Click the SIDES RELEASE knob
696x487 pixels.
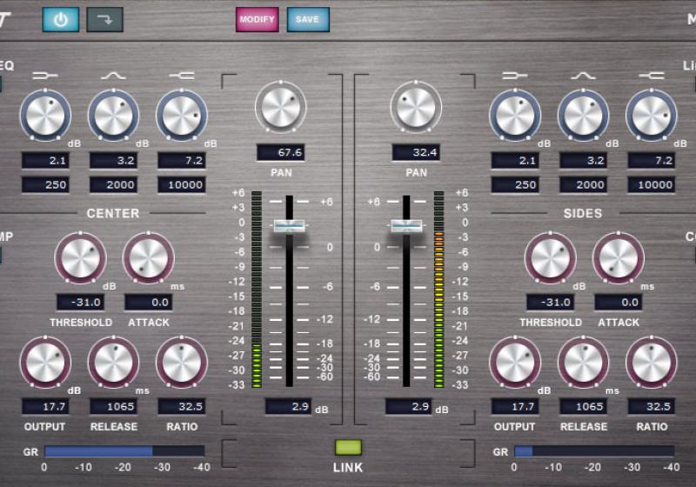pos(583,362)
